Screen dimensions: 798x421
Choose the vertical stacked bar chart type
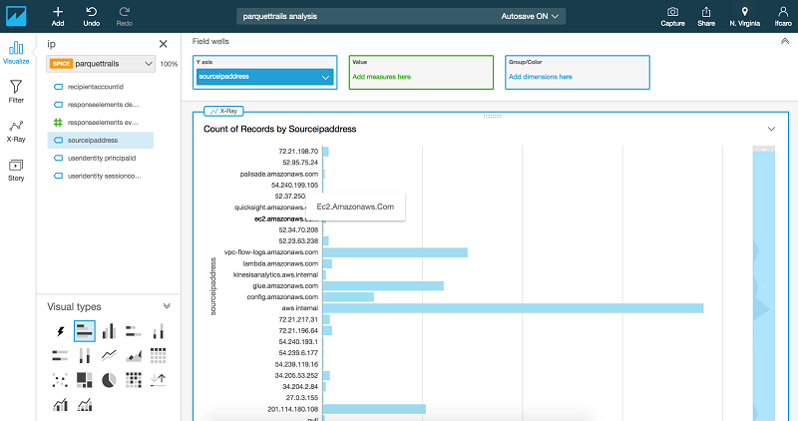[158, 331]
